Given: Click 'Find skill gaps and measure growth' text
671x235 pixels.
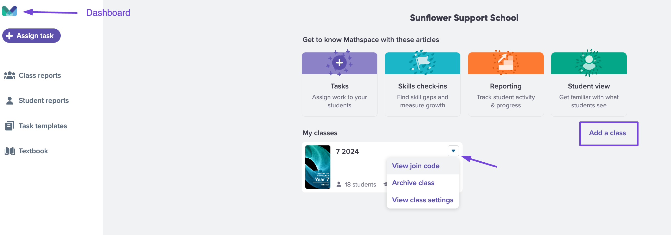Looking at the screenshot, I should coord(422,101).
